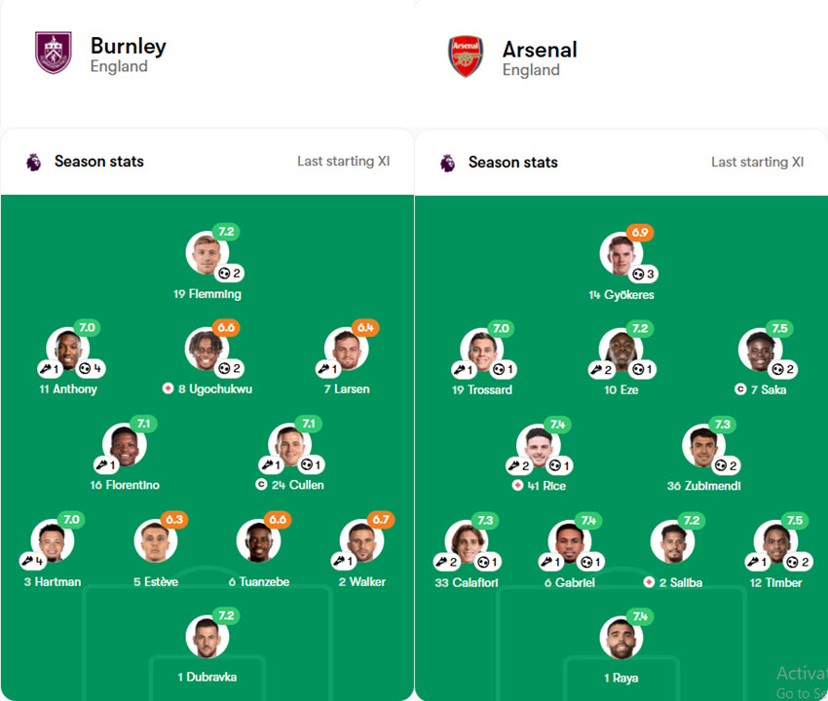Switch to Last starting XI for Burnley
This screenshot has width=828, height=701.
point(343,162)
